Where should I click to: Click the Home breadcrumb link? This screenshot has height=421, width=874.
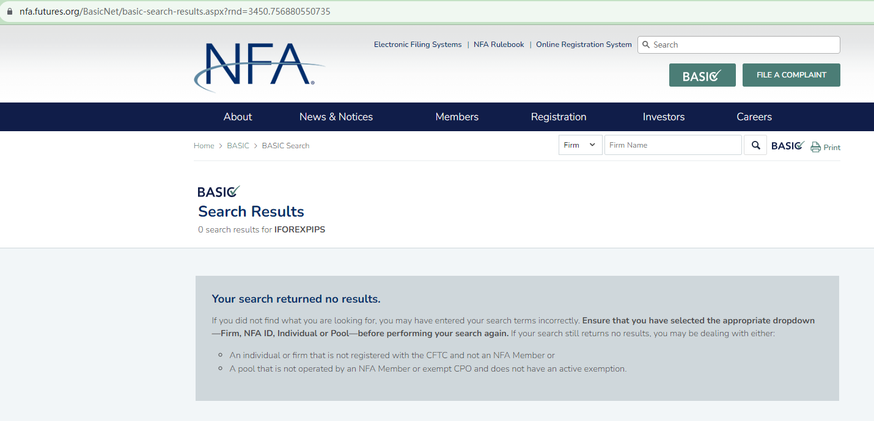[x=204, y=146]
